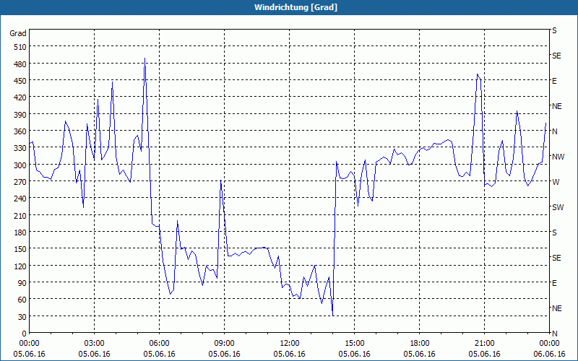578x361 pixels.
Task: Click the 300 y-axis tick label
Action: pyautogui.click(x=20, y=165)
